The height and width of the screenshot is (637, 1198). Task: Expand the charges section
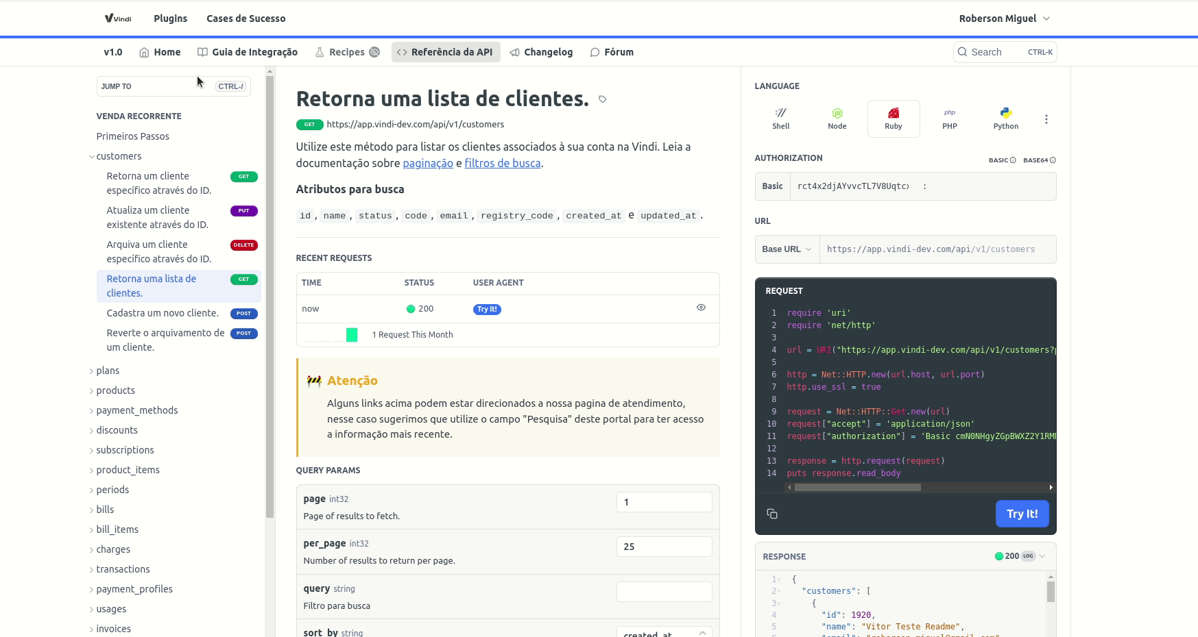pyautogui.click(x=92, y=550)
